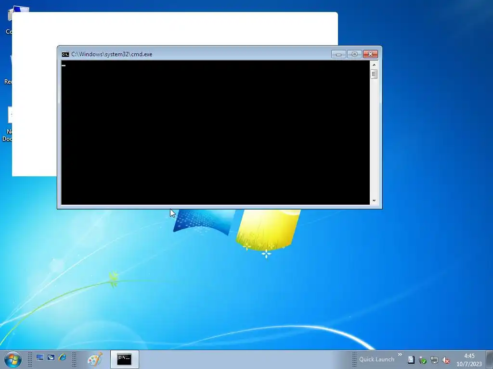Open the clock showing 4:45
The width and height of the screenshot is (493, 369).
(469, 360)
